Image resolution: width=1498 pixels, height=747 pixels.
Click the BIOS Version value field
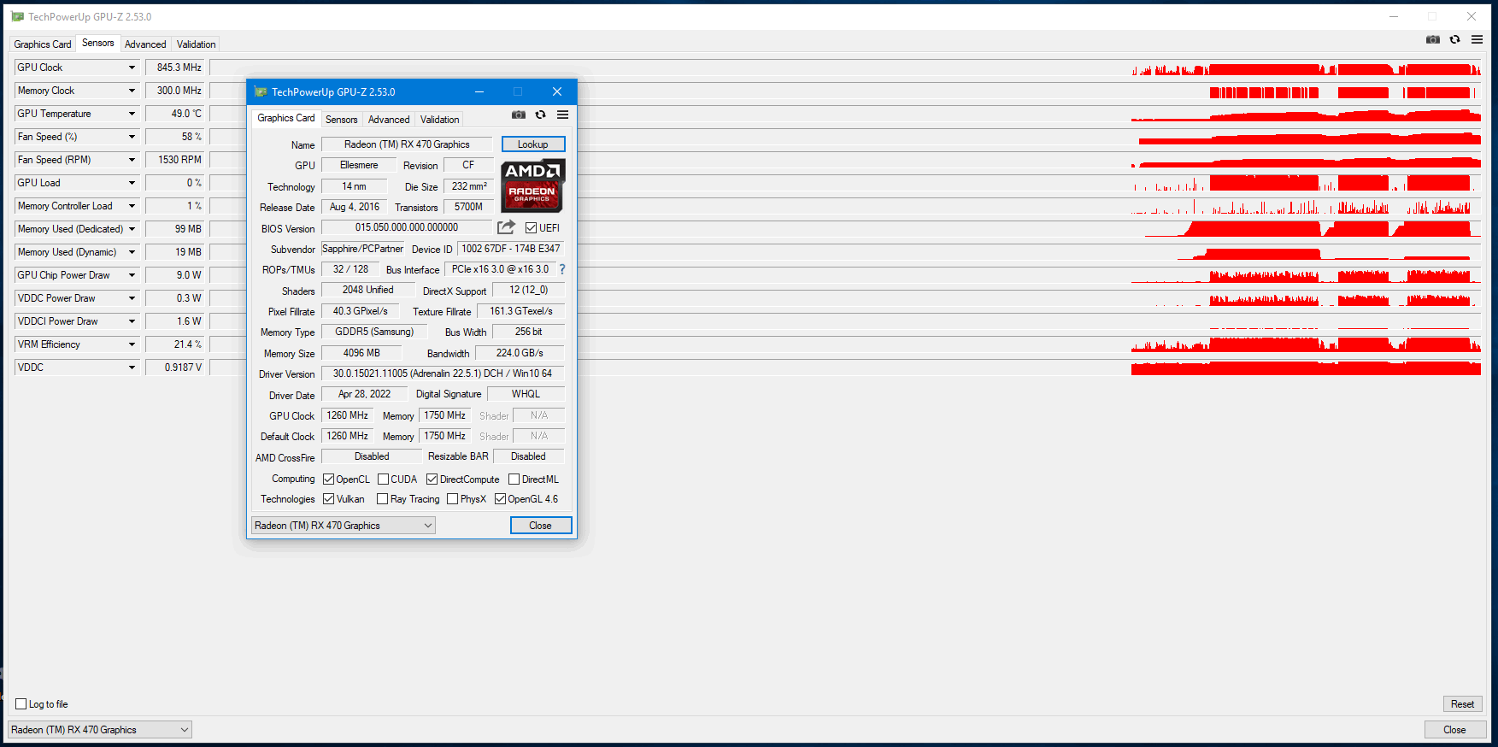407,227
